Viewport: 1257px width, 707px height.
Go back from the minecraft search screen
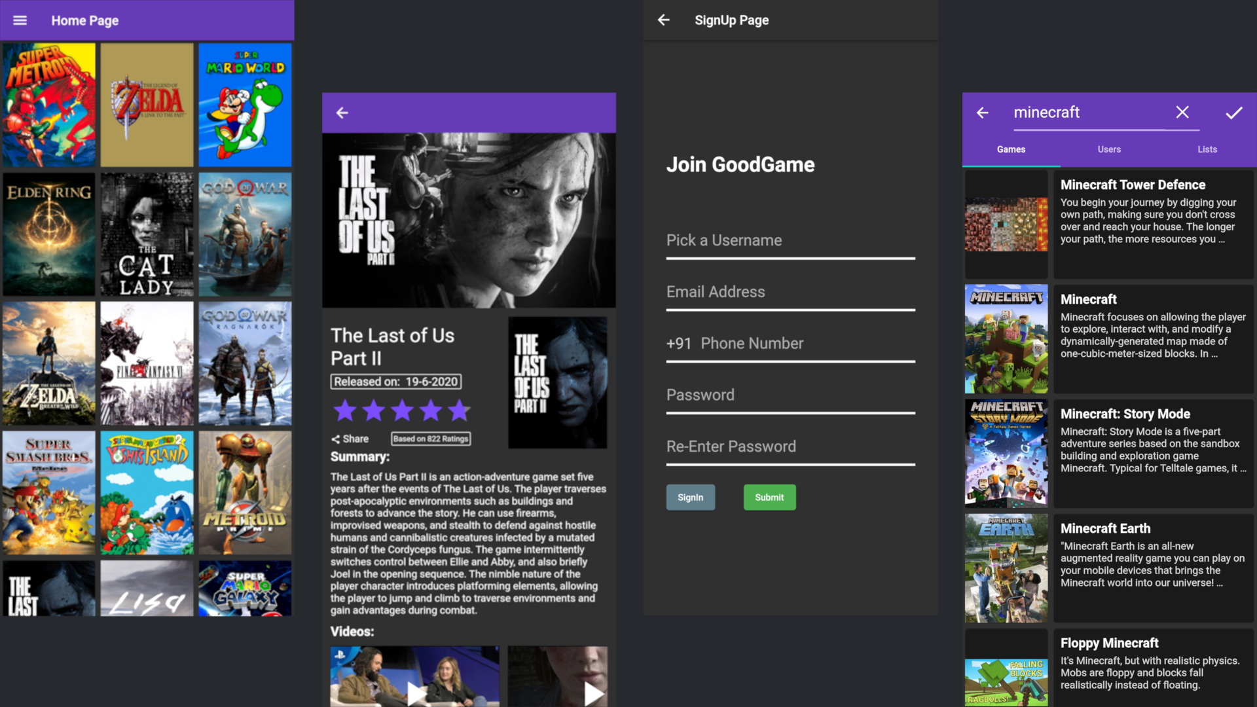(x=982, y=113)
